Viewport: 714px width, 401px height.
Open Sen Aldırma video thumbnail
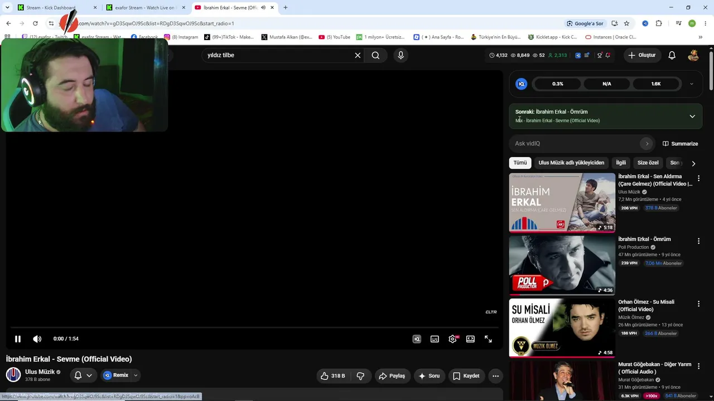[x=562, y=202]
